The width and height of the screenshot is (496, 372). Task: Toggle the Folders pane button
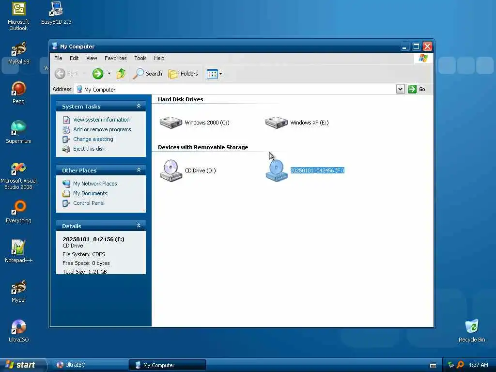[x=183, y=74]
